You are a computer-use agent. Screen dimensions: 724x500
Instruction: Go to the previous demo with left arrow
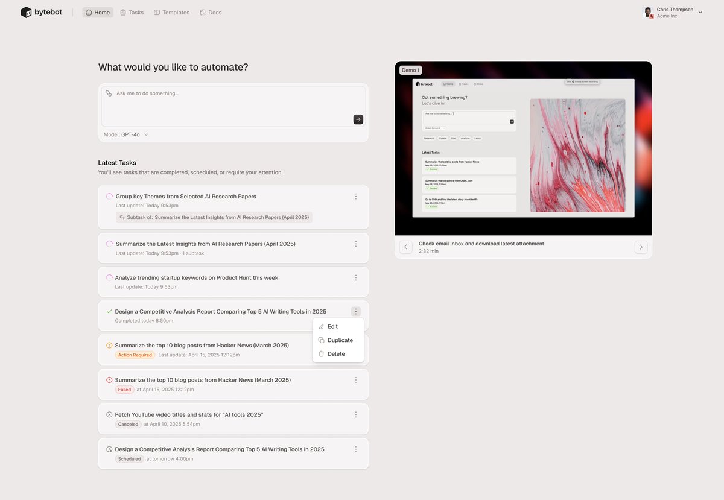coord(406,247)
